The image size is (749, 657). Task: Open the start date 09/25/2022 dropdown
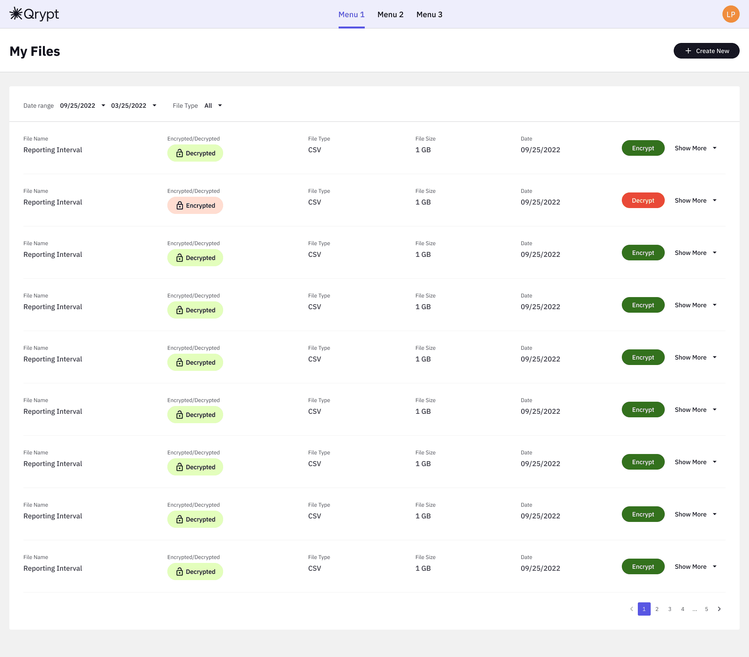[82, 105]
